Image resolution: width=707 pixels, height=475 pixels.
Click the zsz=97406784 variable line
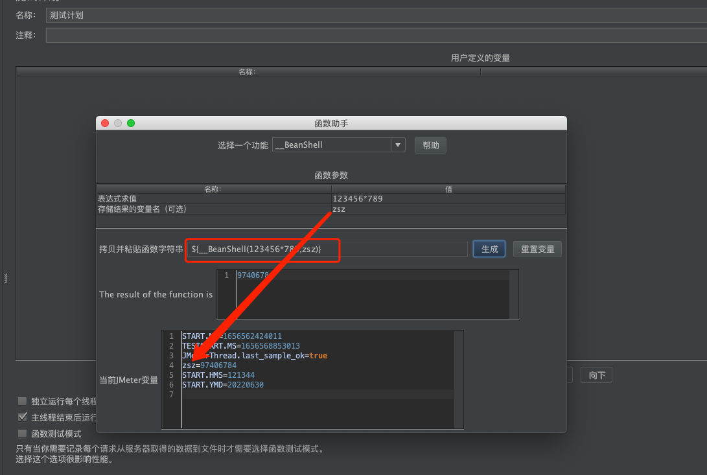click(209, 365)
